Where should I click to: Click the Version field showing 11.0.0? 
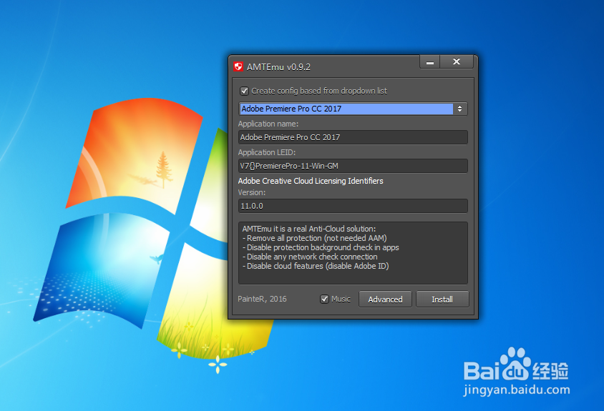tap(353, 206)
